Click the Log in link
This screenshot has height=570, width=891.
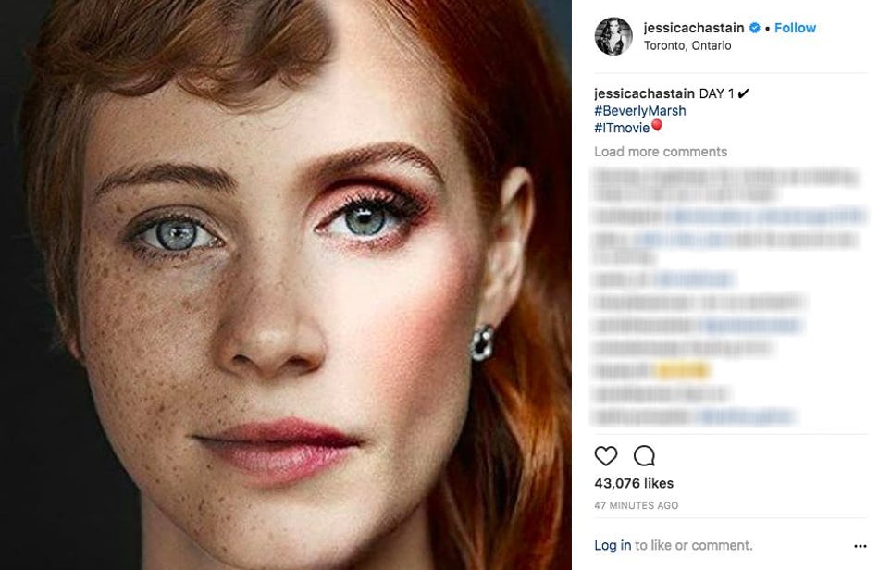(x=613, y=545)
